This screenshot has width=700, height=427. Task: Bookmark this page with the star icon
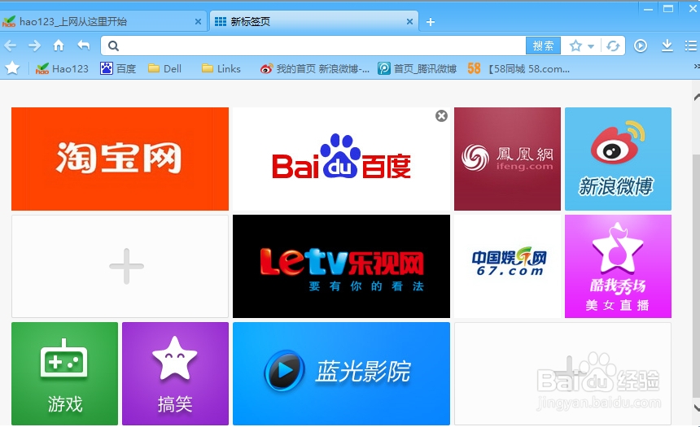click(x=576, y=46)
